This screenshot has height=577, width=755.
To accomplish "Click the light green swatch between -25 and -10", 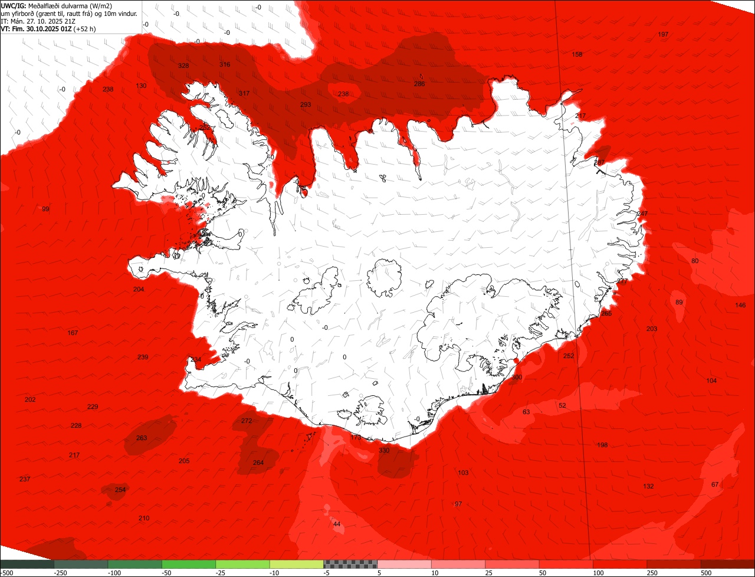I will 242,564.
